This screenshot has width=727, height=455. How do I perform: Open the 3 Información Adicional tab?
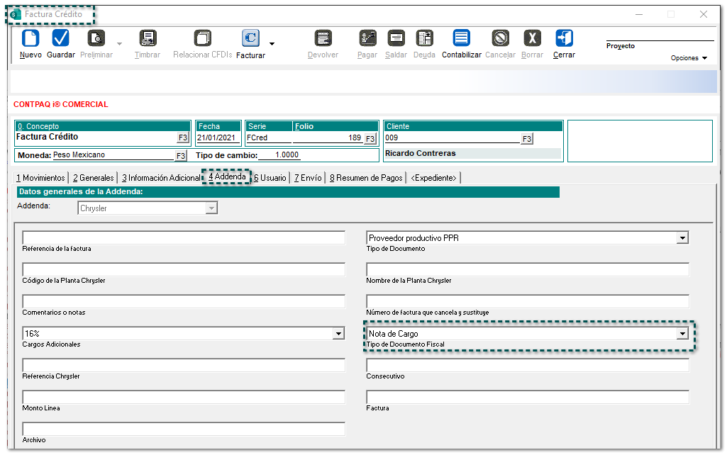pos(161,178)
